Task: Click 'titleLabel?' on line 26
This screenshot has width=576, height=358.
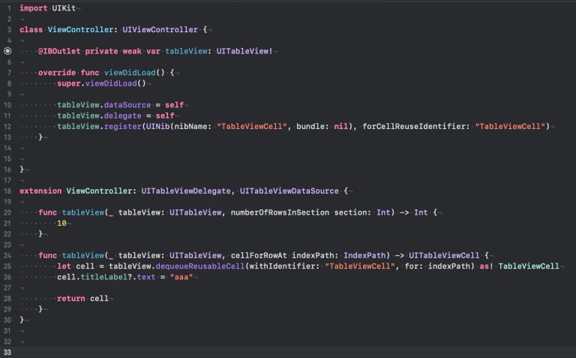Action: pos(106,277)
